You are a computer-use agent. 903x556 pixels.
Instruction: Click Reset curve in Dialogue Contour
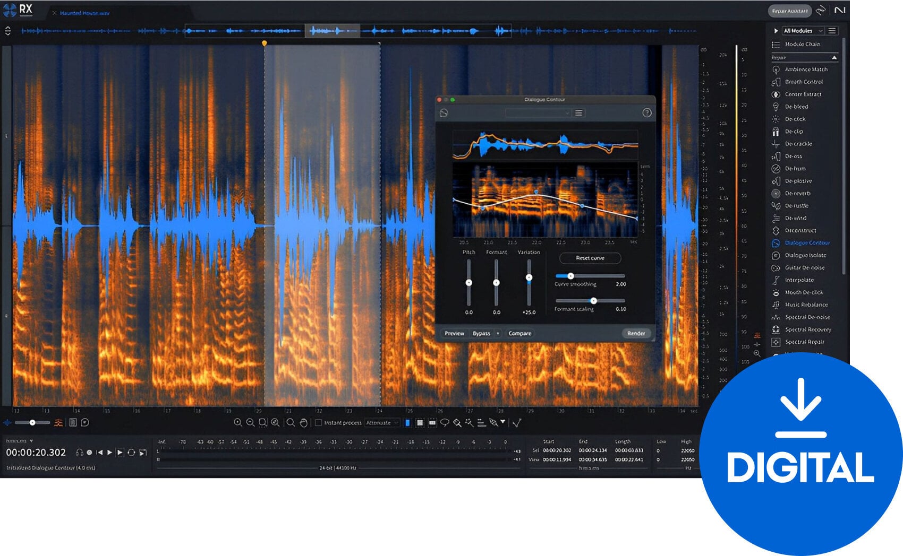(x=590, y=258)
